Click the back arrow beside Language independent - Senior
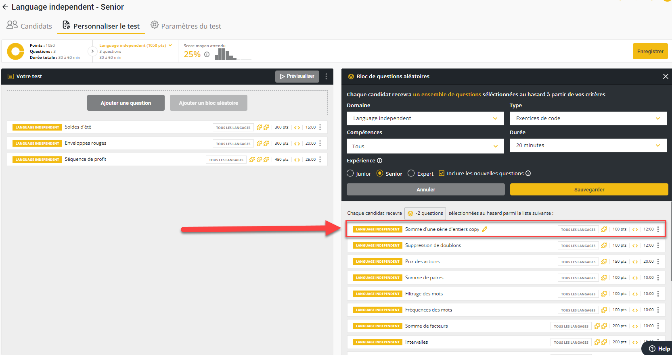 coord(5,7)
